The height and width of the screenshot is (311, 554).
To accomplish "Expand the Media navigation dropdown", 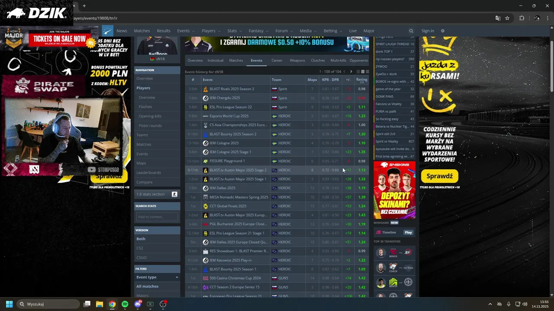I will click(x=315, y=31).
